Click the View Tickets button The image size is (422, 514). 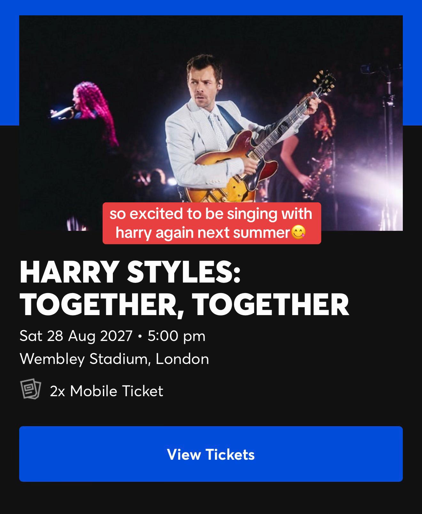coord(211,454)
